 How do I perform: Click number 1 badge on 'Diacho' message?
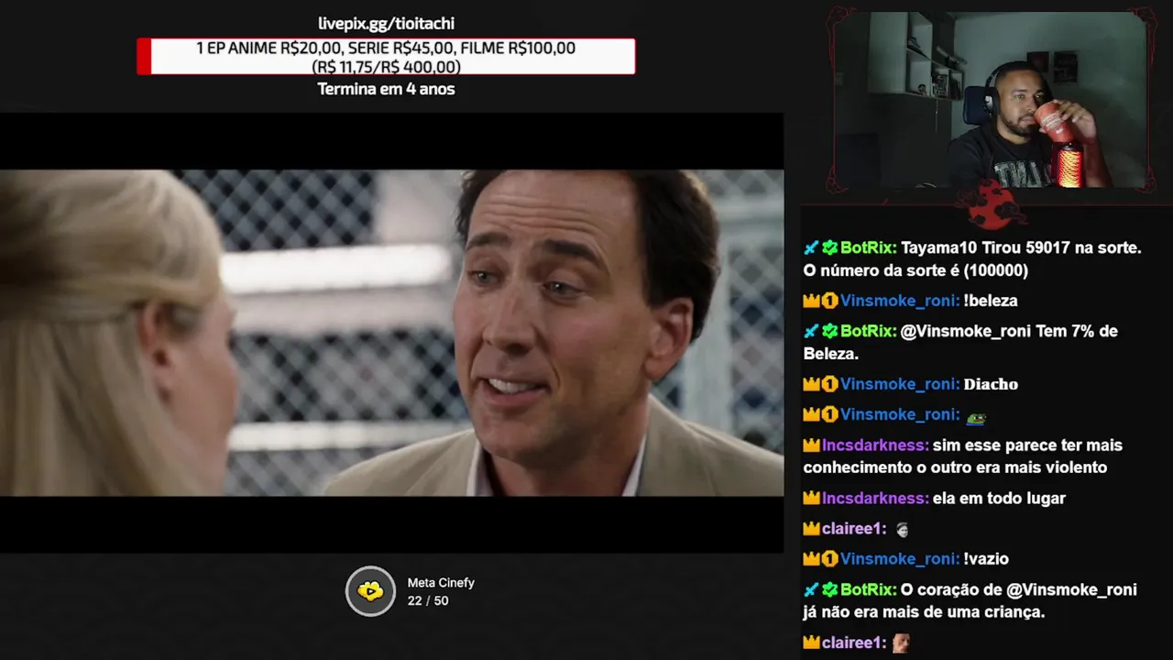click(x=829, y=384)
